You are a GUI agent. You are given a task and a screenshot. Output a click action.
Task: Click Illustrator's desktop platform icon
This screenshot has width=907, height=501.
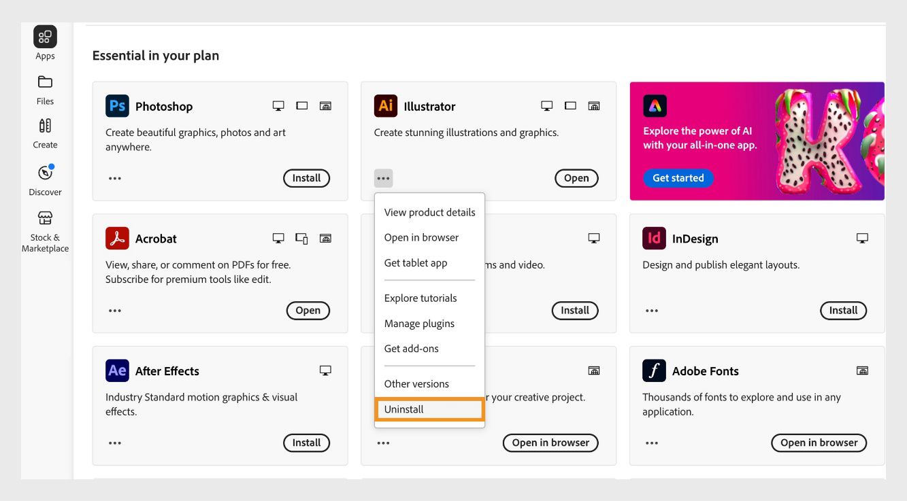click(546, 106)
